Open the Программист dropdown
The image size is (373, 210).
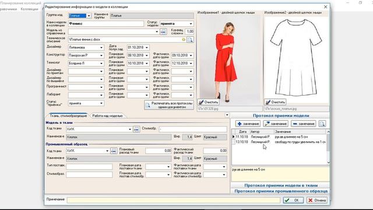click(x=101, y=87)
